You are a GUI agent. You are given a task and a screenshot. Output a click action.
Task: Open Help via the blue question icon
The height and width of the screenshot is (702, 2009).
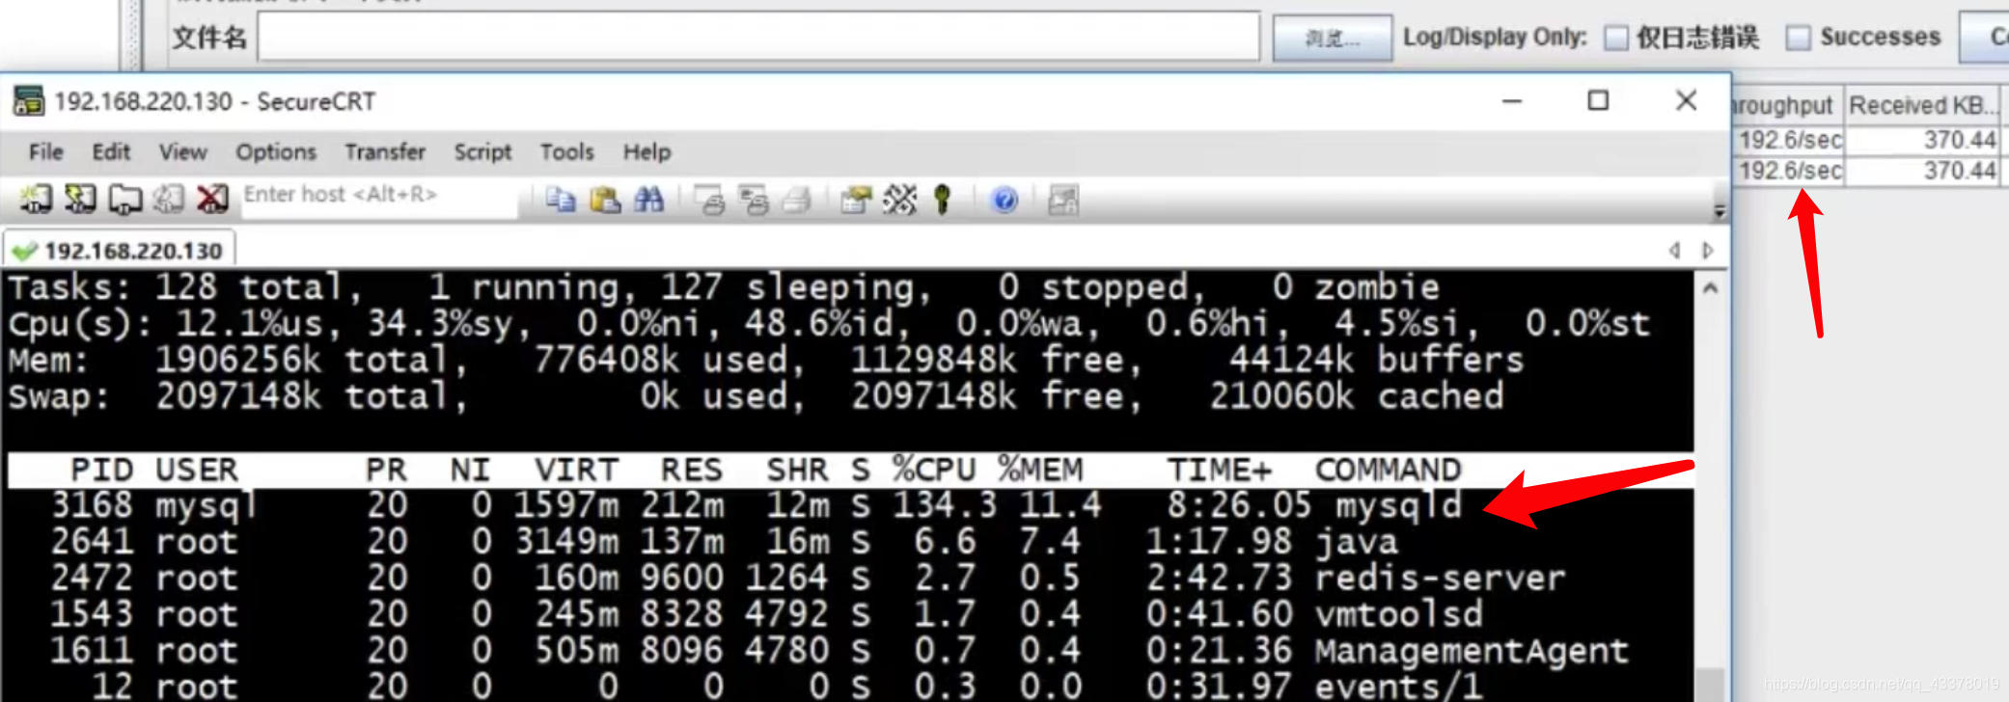pyautogui.click(x=1004, y=200)
